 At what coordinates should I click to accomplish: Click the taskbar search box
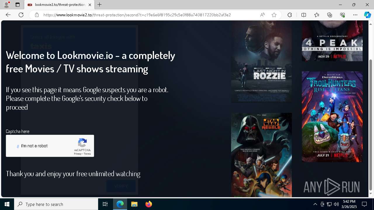(56, 204)
